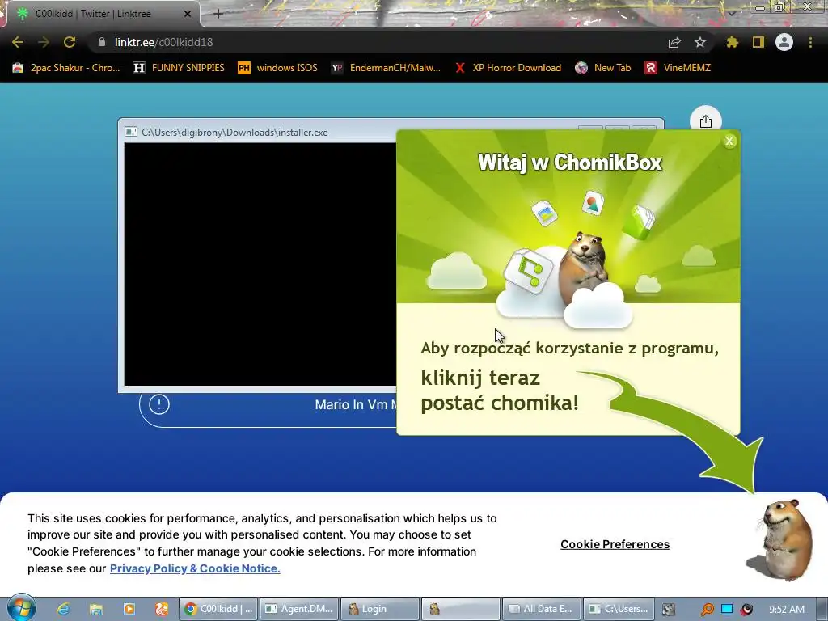The height and width of the screenshot is (621, 828).
Task: Open the Mario In Vm link
Action: [268, 409]
